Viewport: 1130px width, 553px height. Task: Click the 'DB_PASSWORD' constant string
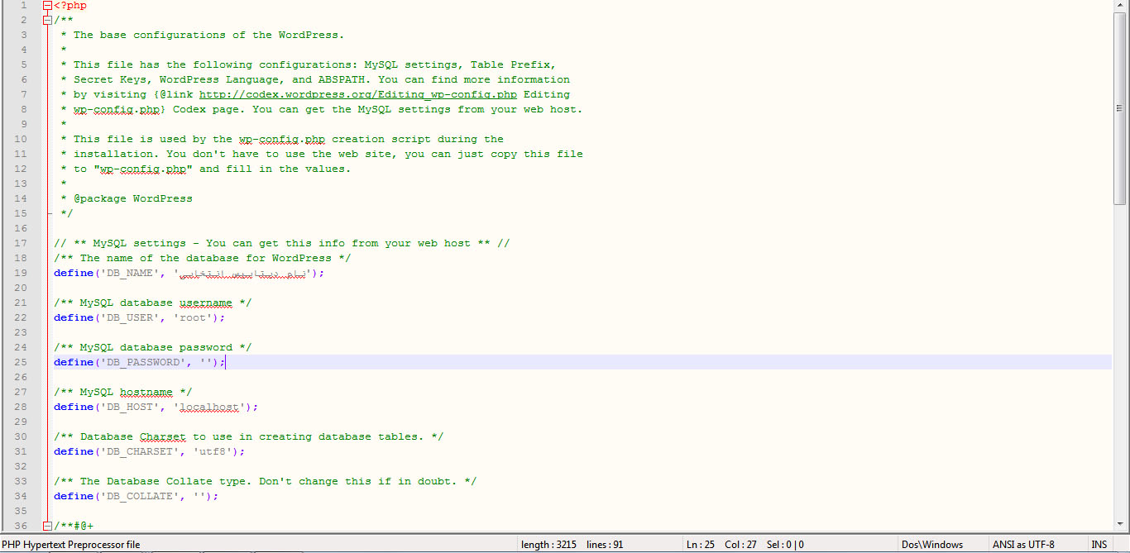[x=143, y=362]
